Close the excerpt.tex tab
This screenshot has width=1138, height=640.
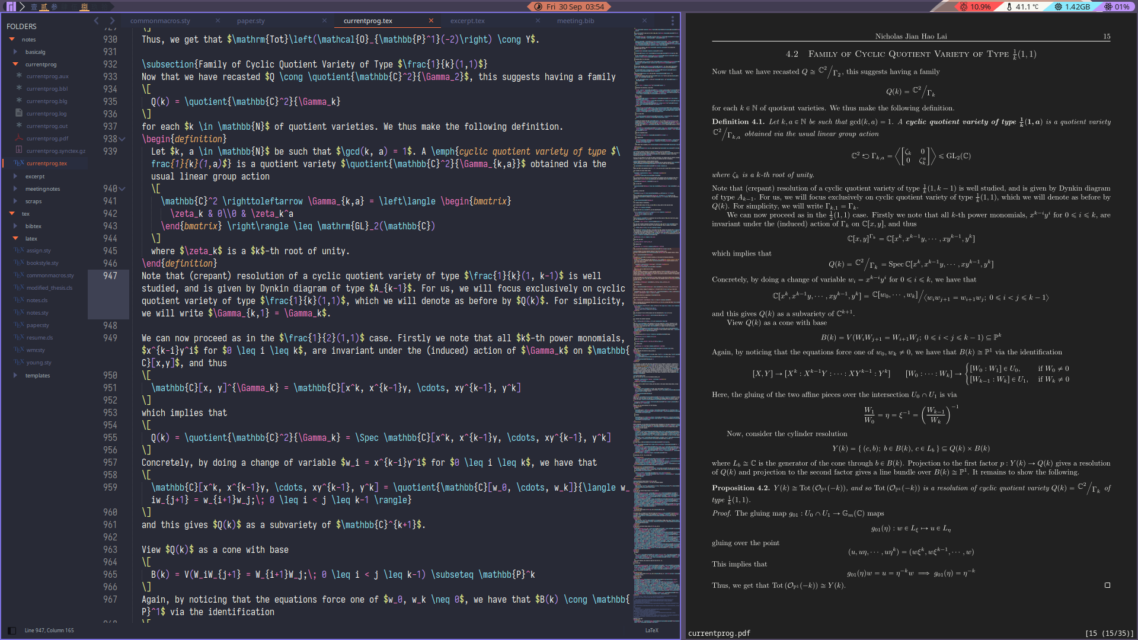538,21
